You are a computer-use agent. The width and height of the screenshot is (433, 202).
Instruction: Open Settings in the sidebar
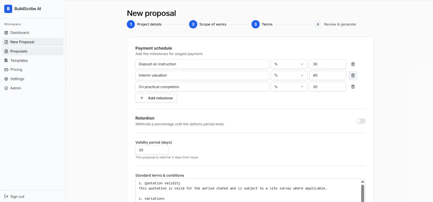pyautogui.click(x=33, y=79)
